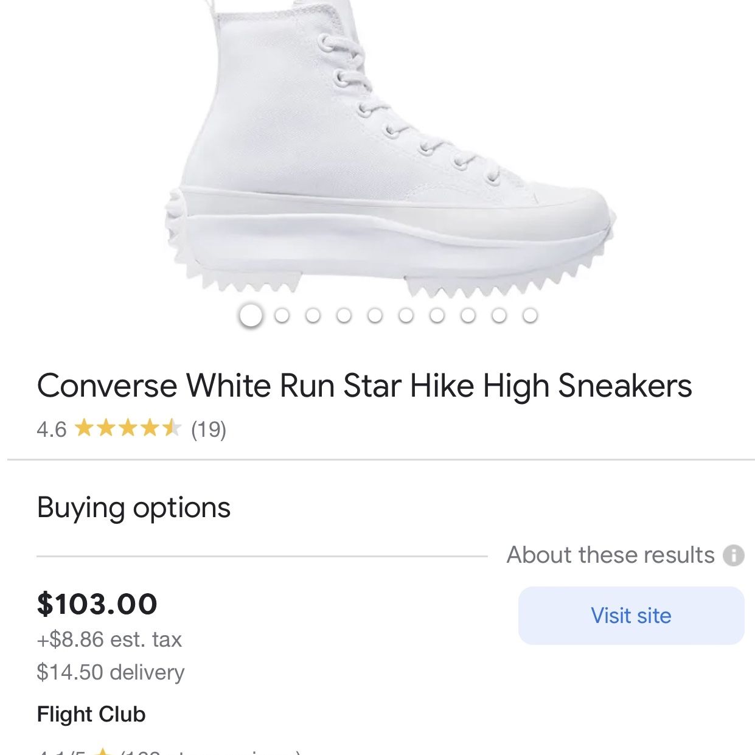Select the eighth carousel image dot

coord(468,315)
